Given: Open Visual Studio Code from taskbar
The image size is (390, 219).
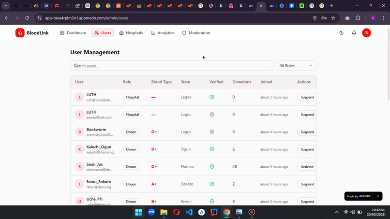Looking at the screenshot, I should click(189, 212).
